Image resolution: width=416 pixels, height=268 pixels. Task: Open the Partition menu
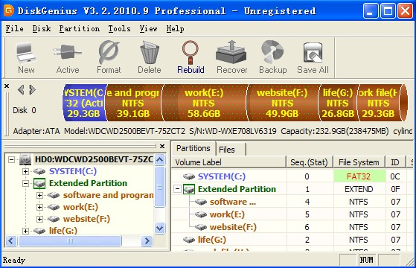point(80,28)
